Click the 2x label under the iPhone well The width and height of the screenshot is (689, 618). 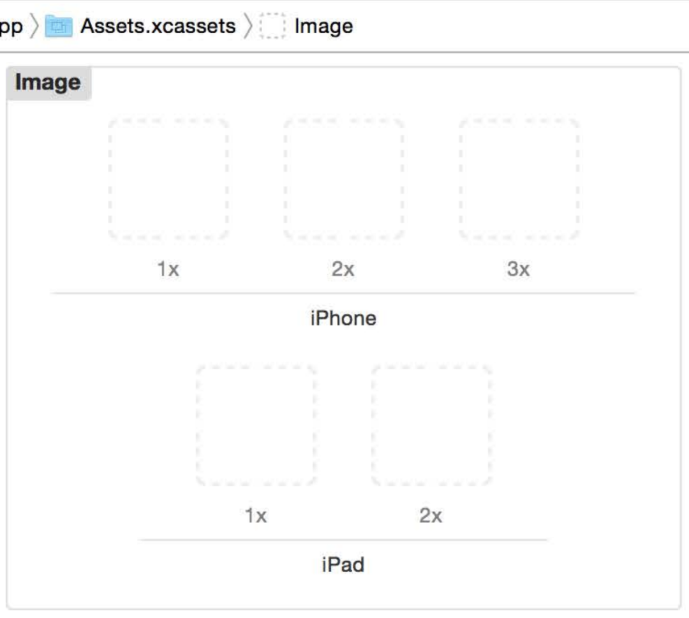pos(343,269)
